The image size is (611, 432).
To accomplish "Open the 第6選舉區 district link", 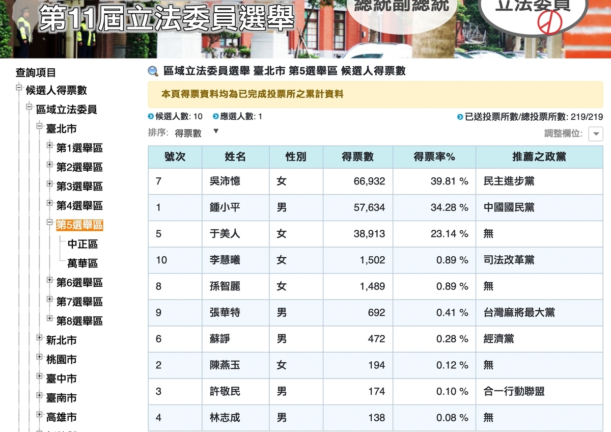I will 79,282.
